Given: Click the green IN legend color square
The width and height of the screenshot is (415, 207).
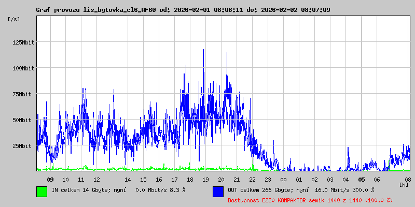Looking at the screenshot, I should [x=41, y=191].
